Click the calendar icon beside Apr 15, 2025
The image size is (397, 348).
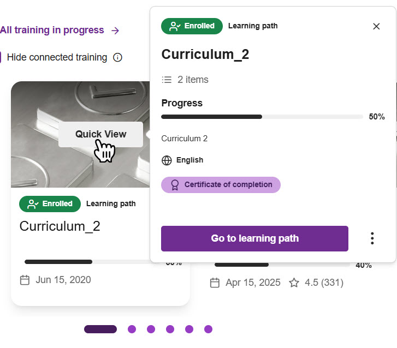tap(215, 283)
